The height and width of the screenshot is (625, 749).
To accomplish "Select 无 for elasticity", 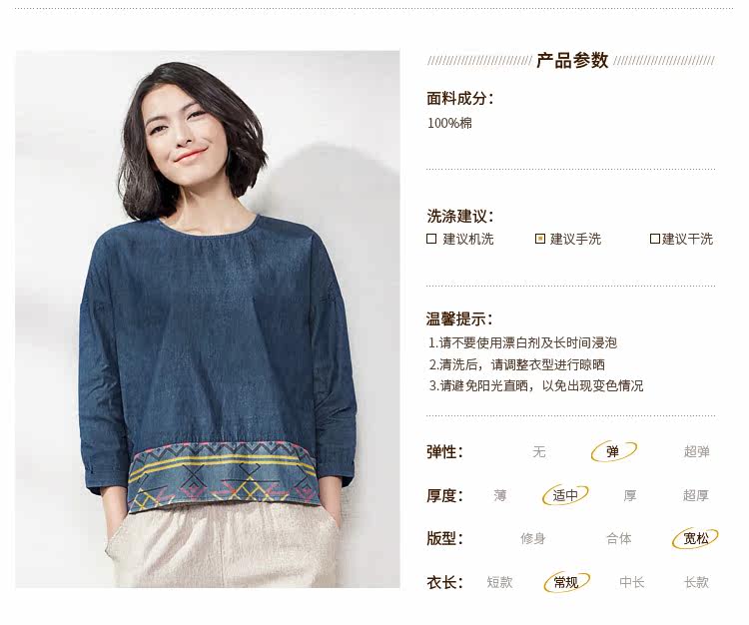I will 539,451.
